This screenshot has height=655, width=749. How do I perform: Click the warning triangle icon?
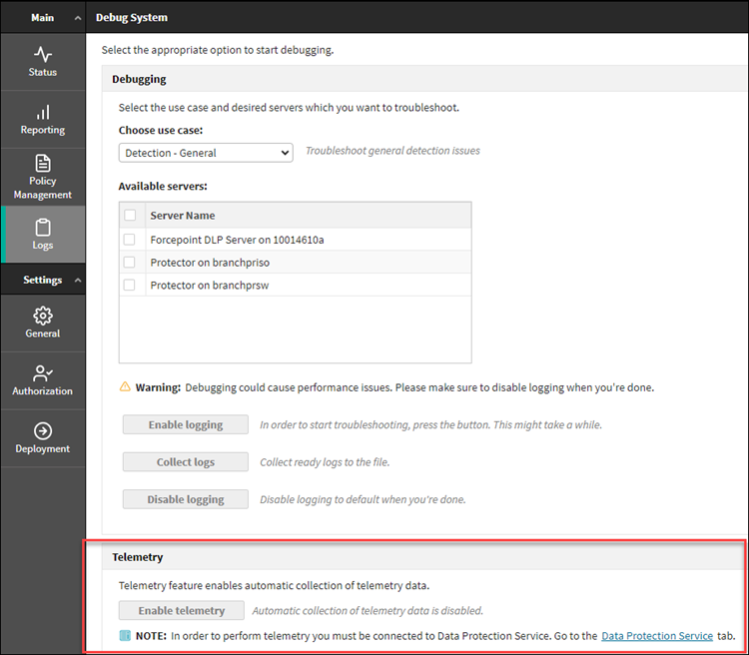125,387
